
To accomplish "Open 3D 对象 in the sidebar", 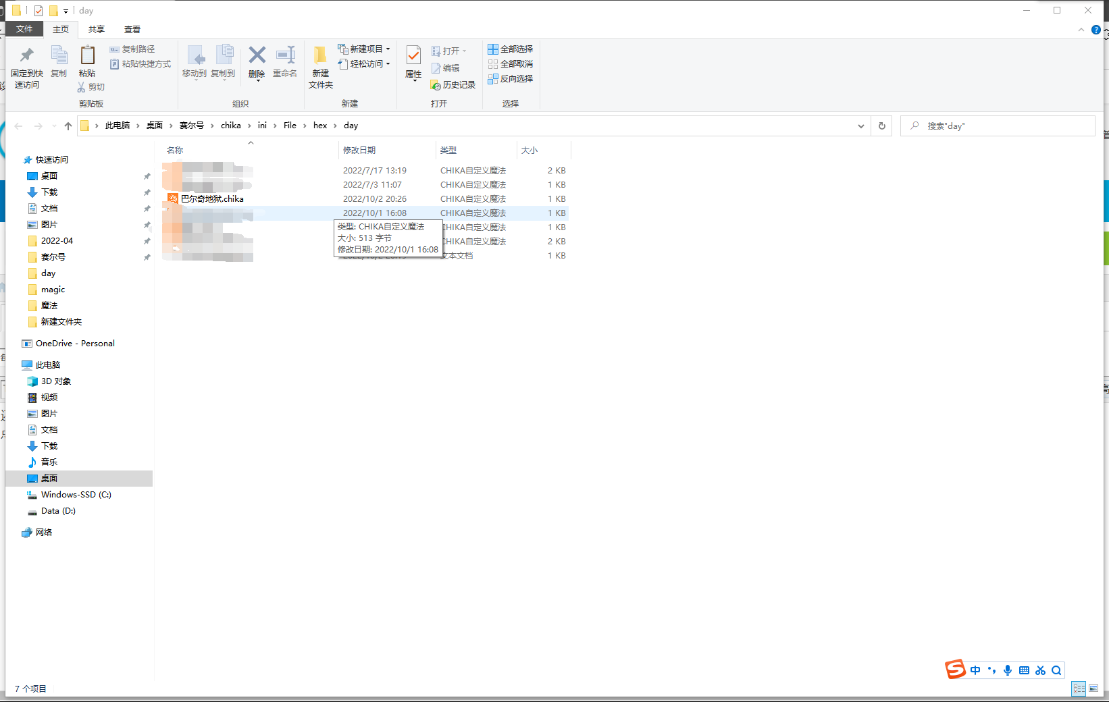I will pyautogui.click(x=55, y=381).
